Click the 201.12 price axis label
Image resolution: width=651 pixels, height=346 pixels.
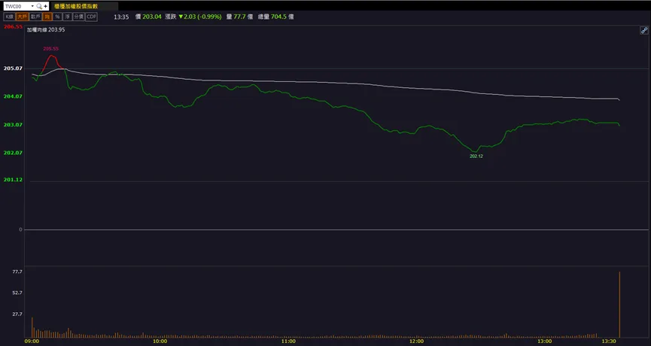pos(13,180)
